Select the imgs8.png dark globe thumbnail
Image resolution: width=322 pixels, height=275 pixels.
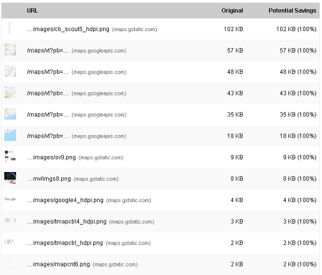click(10, 178)
